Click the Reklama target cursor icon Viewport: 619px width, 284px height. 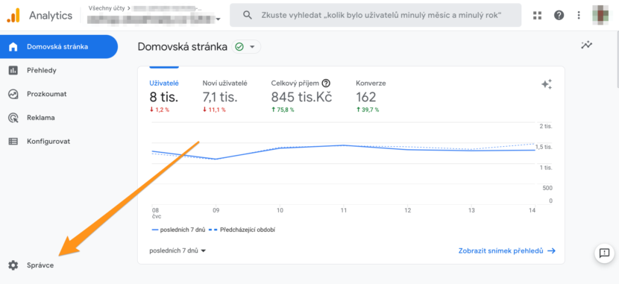pyautogui.click(x=13, y=118)
